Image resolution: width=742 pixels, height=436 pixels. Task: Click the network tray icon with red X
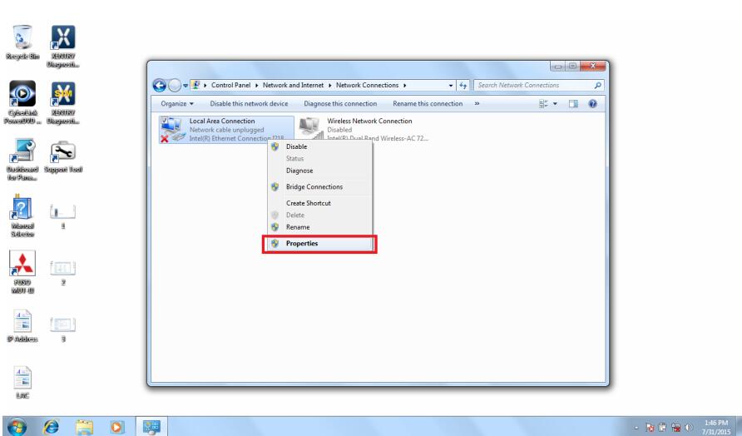[675, 428]
